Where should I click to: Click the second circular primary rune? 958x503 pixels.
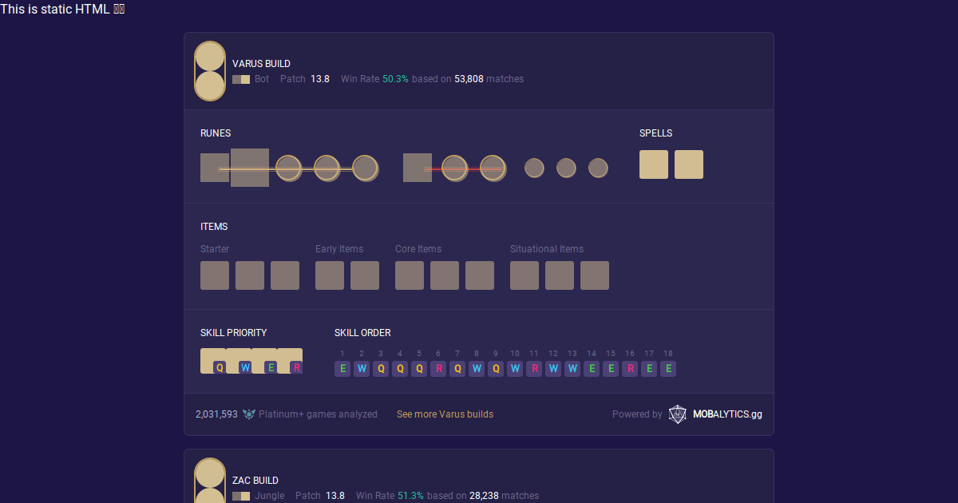pos(327,168)
